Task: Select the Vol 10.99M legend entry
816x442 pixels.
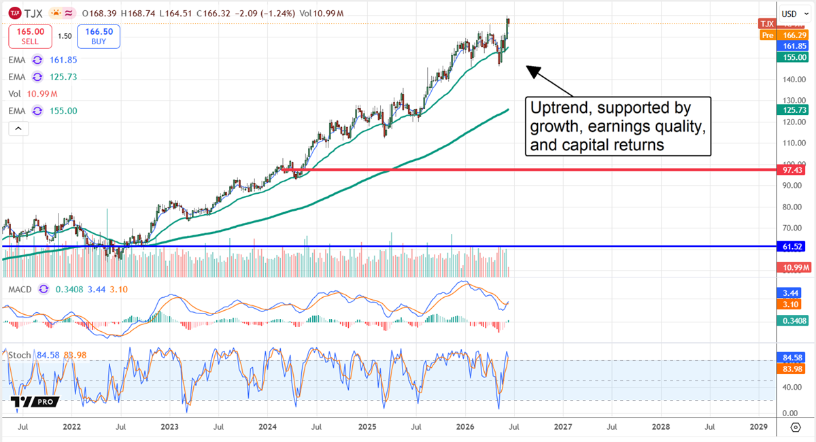Action: (33, 94)
